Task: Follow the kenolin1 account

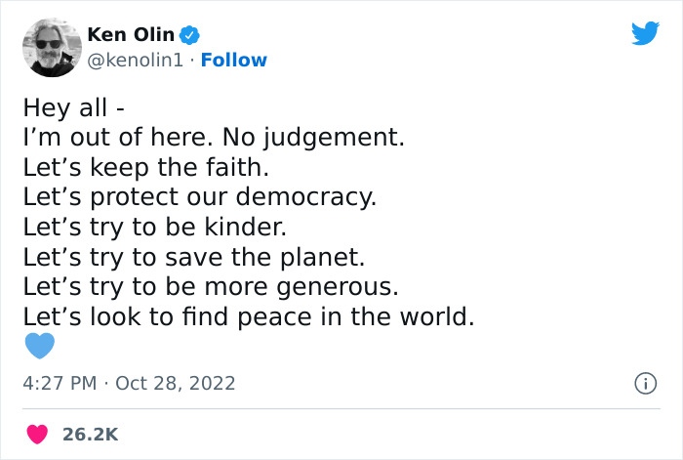Action: pos(233,60)
